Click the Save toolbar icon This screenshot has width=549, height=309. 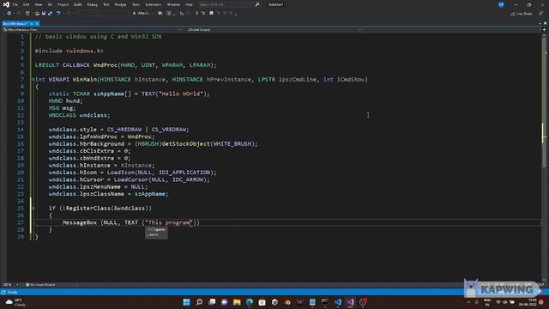pos(44,14)
